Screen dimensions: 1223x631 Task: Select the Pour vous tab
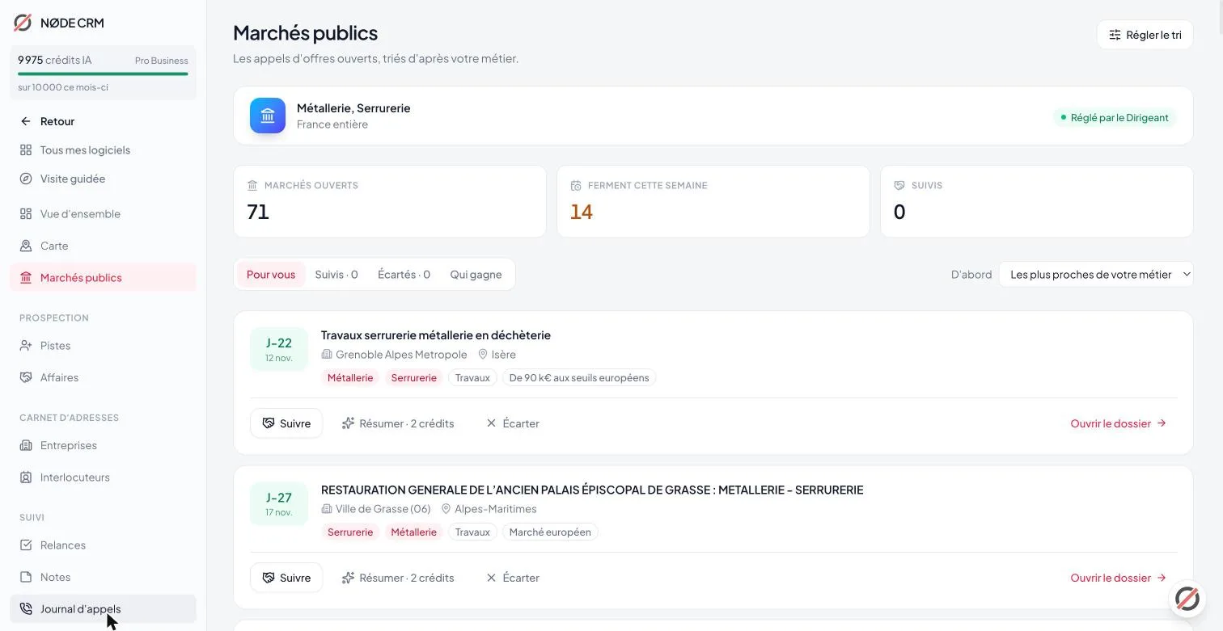pos(271,275)
